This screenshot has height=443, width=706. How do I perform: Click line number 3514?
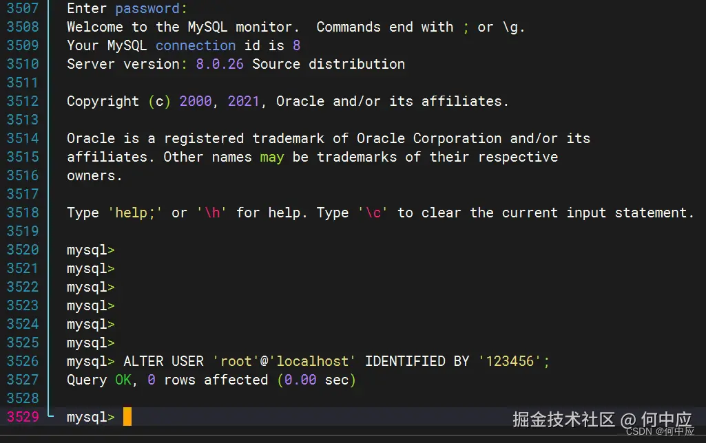[23, 138]
